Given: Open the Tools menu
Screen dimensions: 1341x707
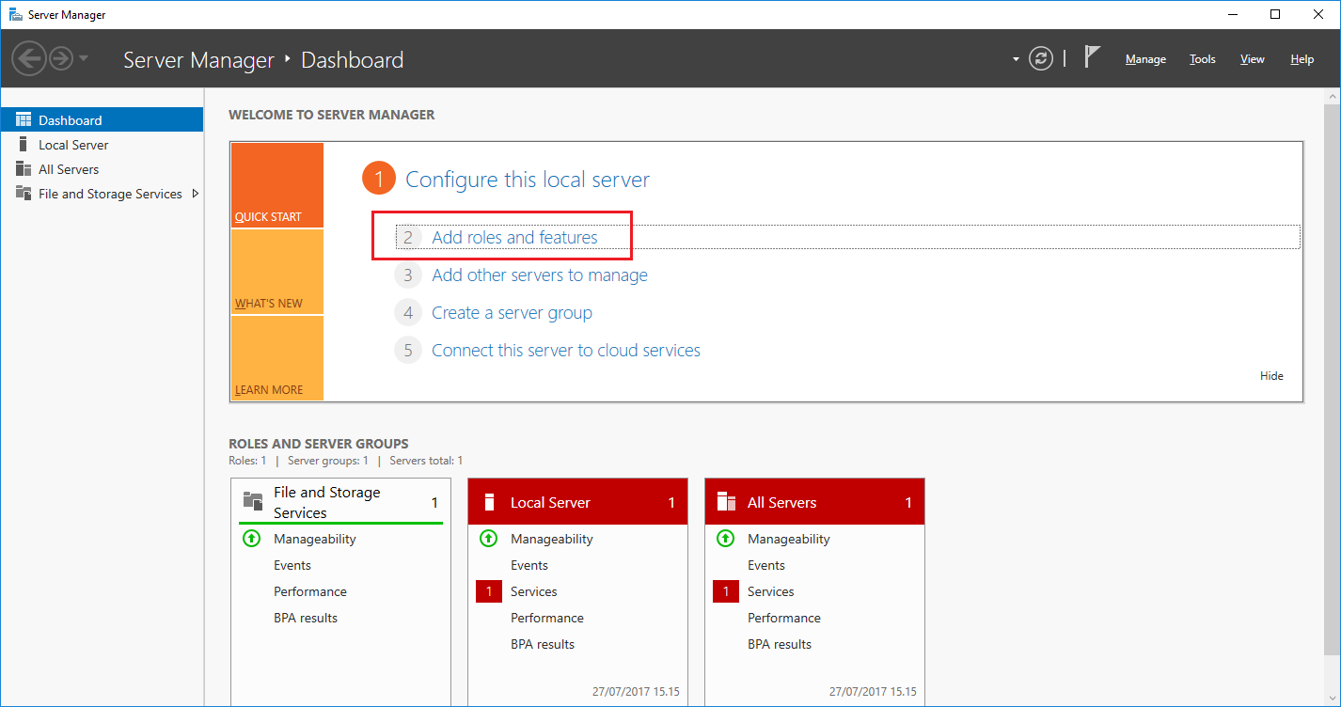Looking at the screenshot, I should tap(1202, 58).
